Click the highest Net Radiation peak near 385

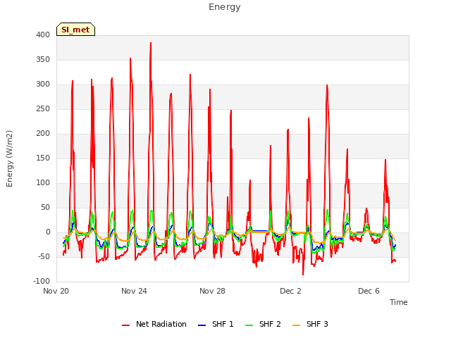click(x=151, y=43)
